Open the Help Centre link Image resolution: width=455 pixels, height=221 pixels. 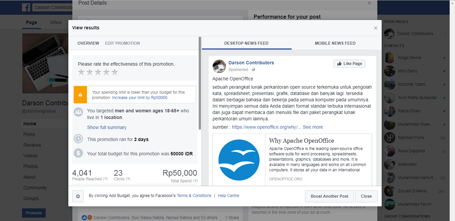pyautogui.click(x=228, y=196)
